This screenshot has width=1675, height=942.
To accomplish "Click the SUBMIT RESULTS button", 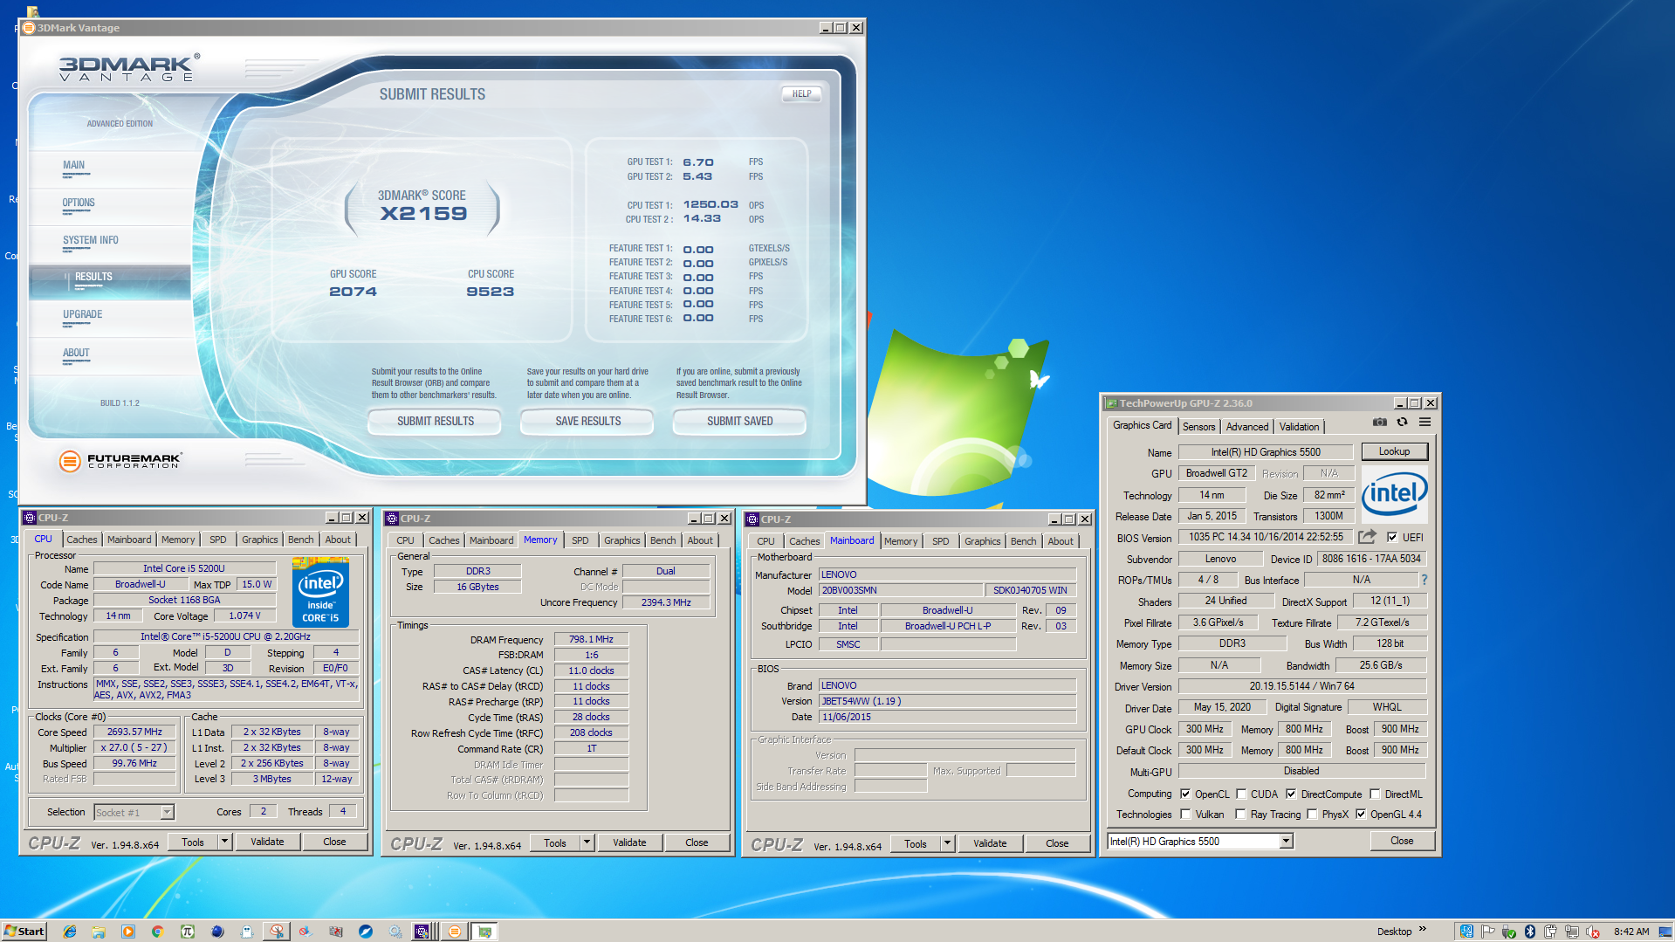I will pyautogui.click(x=435, y=422).
